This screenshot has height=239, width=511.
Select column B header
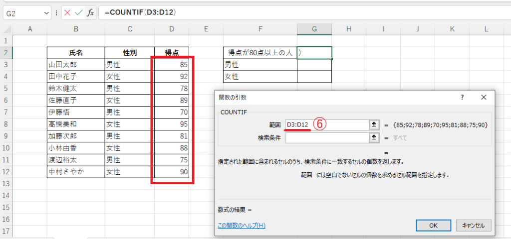click(x=76, y=29)
